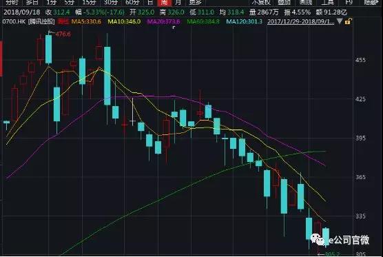
Task: Click the change value -5.33%(-17.6)
Action: (104, 12)
